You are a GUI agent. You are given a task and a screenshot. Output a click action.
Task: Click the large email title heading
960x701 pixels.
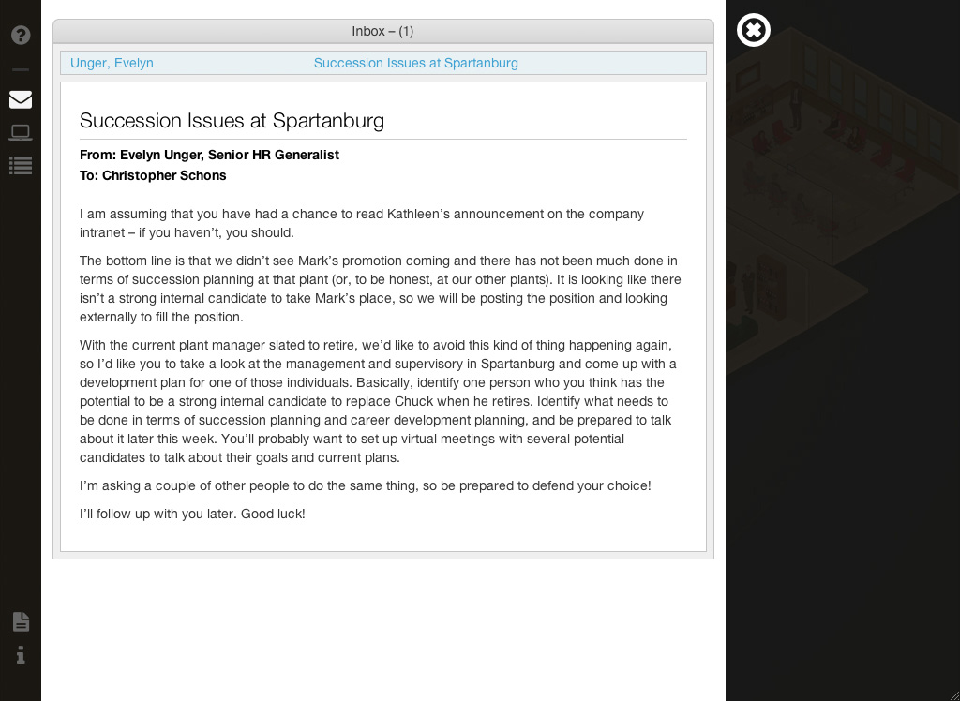(232, 121)
